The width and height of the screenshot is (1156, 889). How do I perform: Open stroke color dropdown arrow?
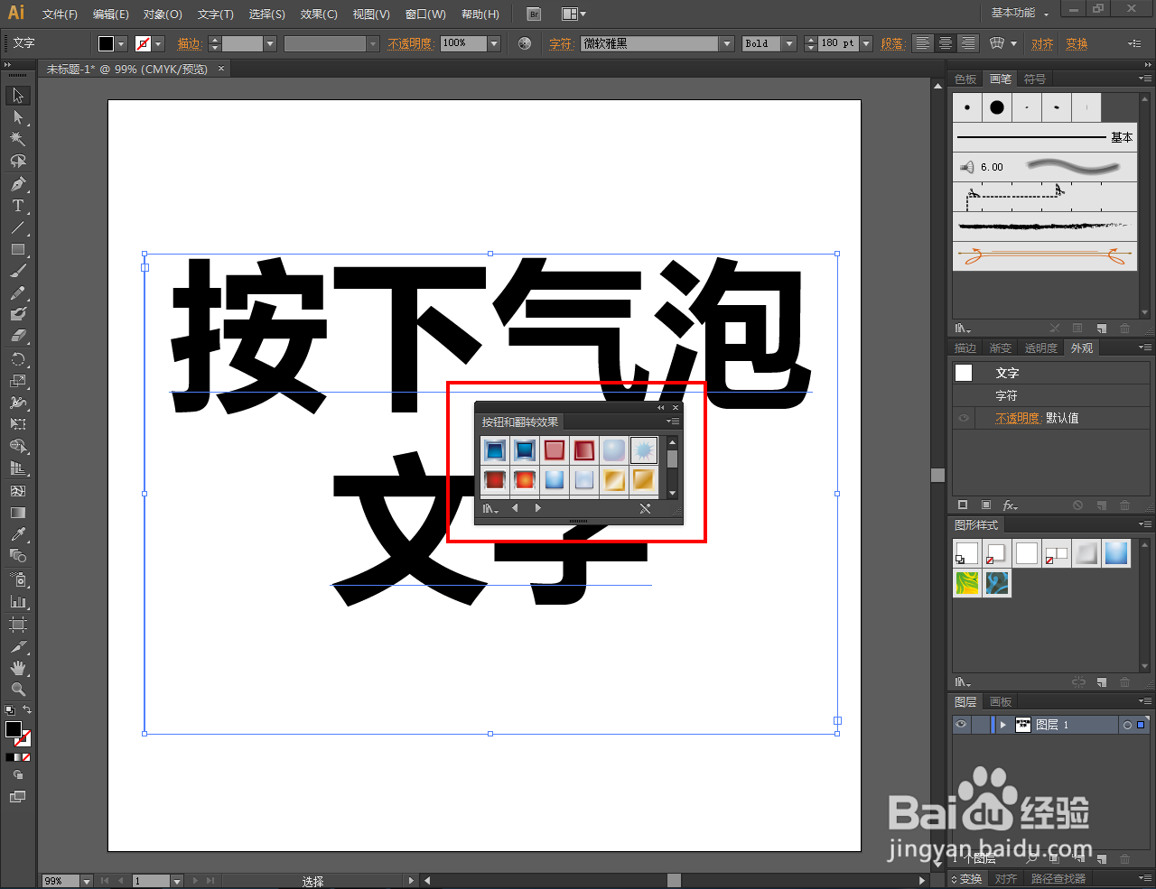(158, 43)
